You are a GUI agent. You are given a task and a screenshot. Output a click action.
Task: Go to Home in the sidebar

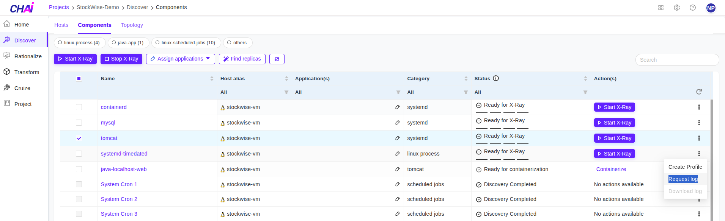[x=24, y=25]
